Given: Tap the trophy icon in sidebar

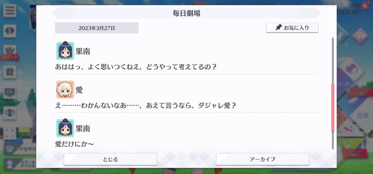Looking at the screenshot, I should (x=10, y=113).
